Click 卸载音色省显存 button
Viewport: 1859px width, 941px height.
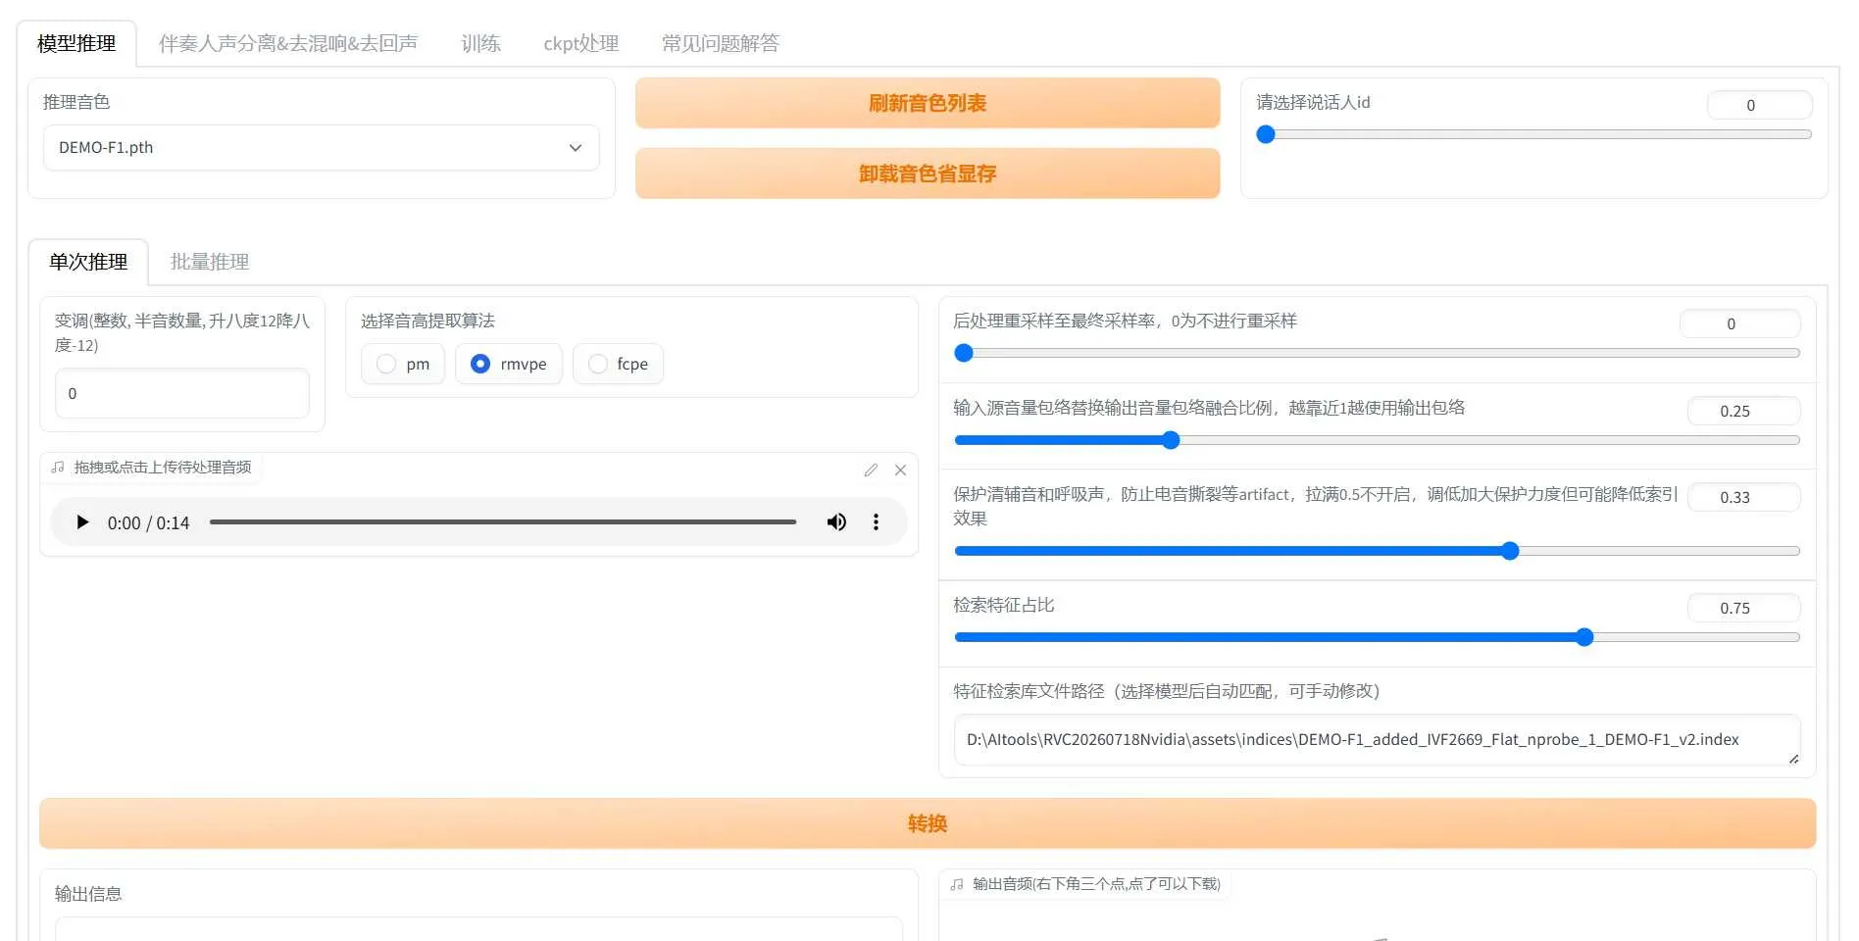click(x=928, y=173)
